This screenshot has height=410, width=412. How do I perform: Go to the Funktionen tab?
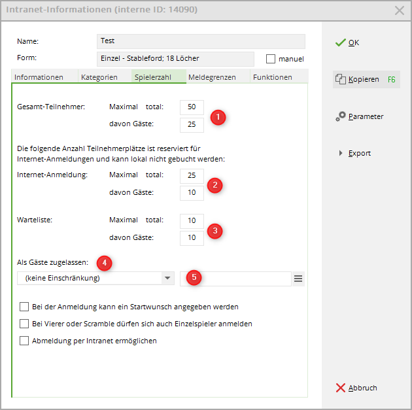click(273, 77)
